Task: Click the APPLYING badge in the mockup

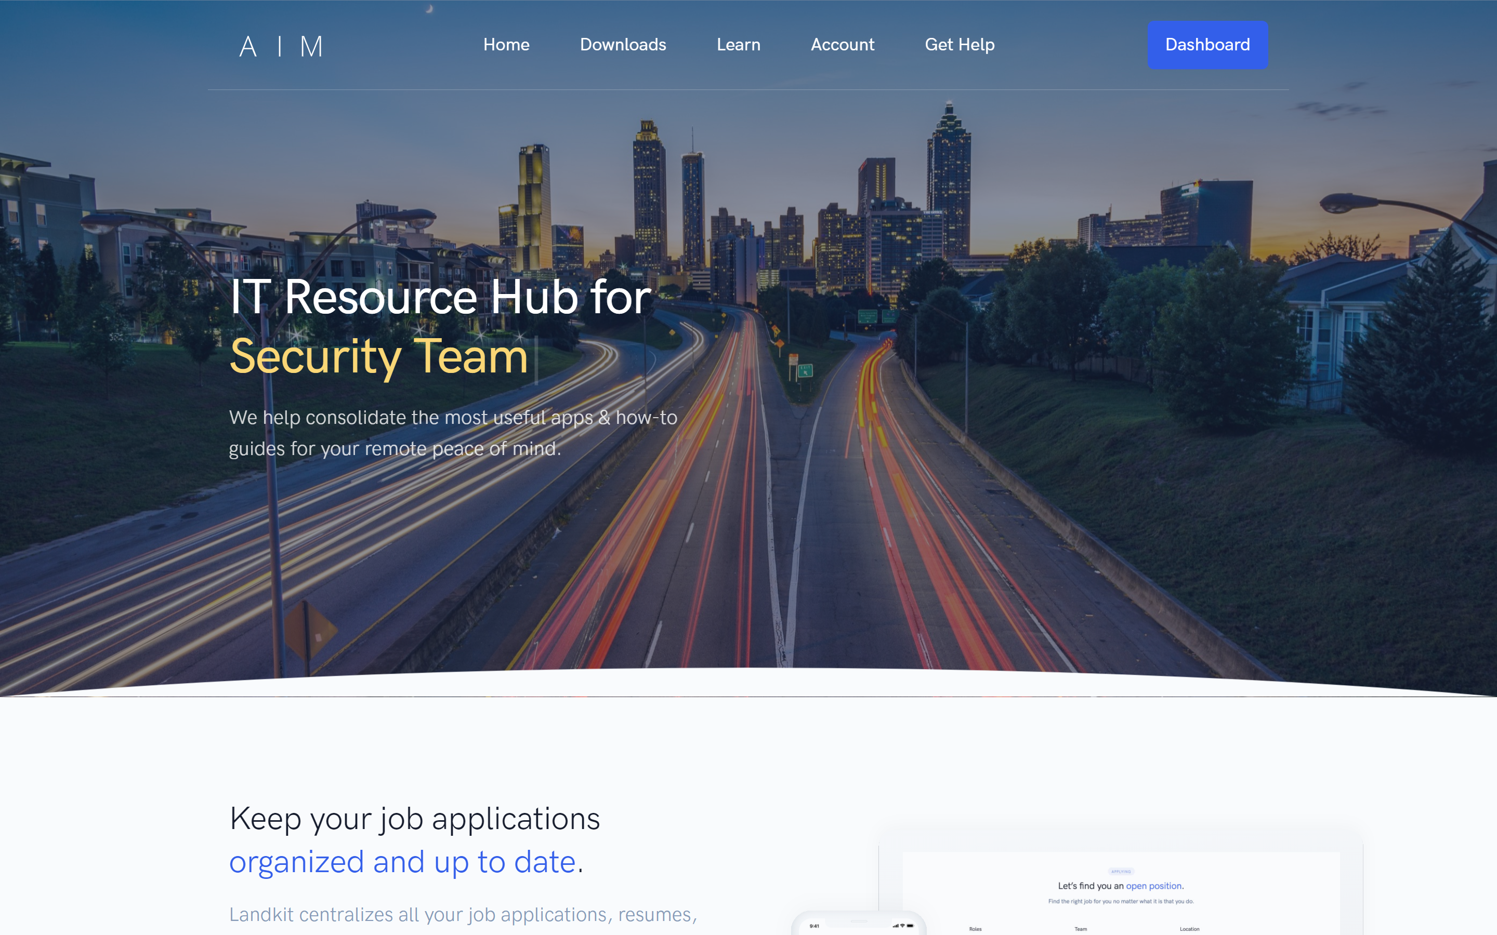Action: (x=1120, y=871)
